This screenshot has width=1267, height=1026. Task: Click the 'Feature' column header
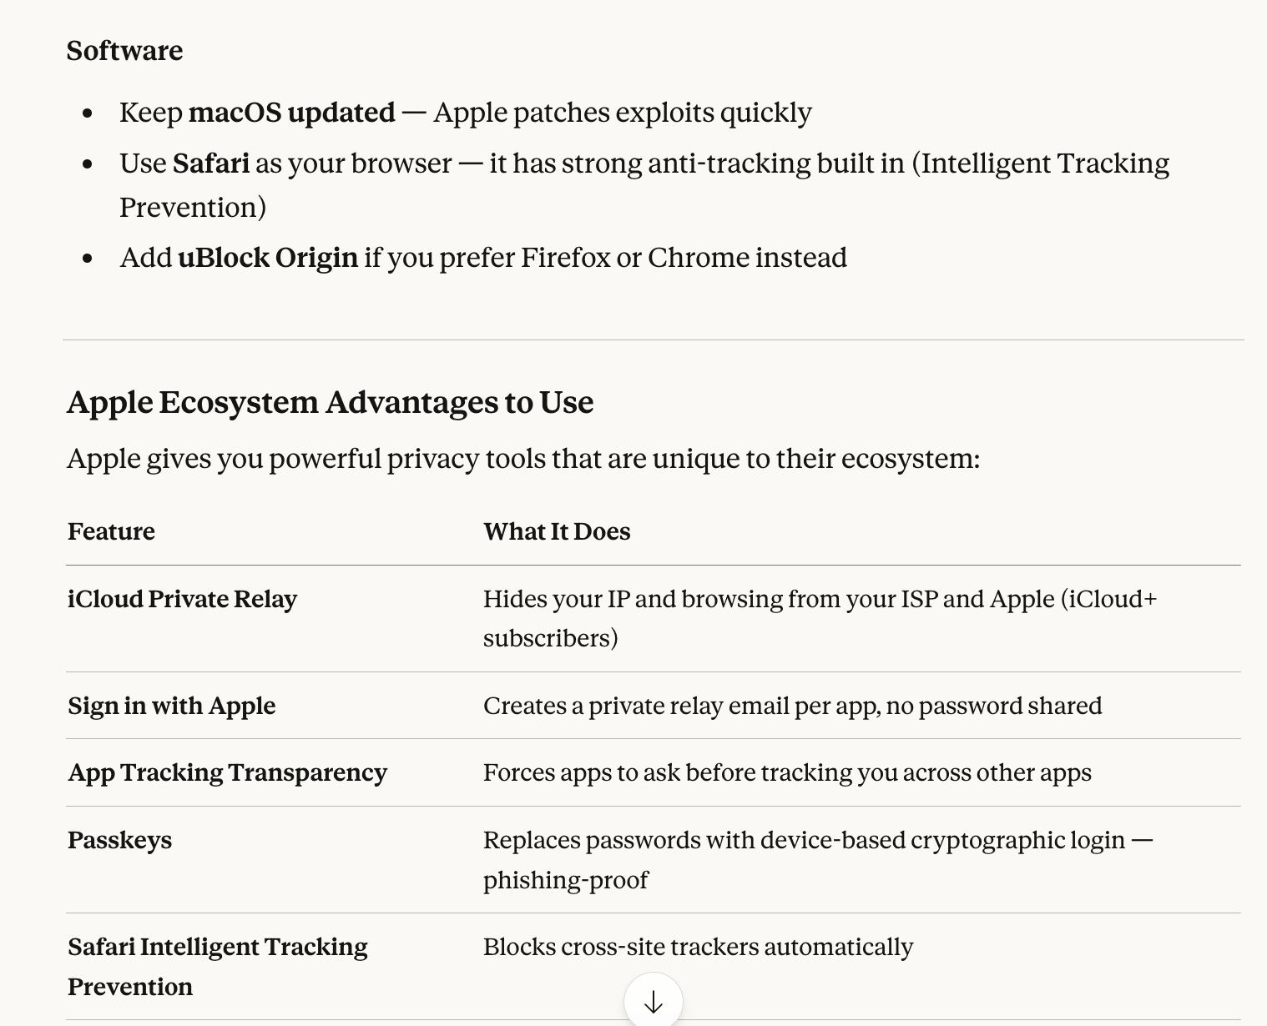[111, 532]
